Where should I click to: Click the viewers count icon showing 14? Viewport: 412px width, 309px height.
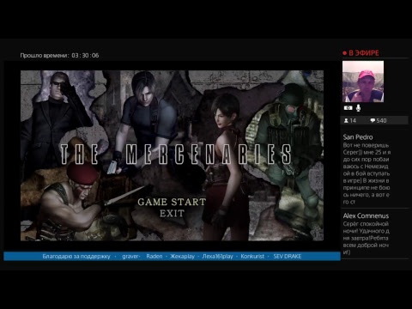[x=346, y=121]
